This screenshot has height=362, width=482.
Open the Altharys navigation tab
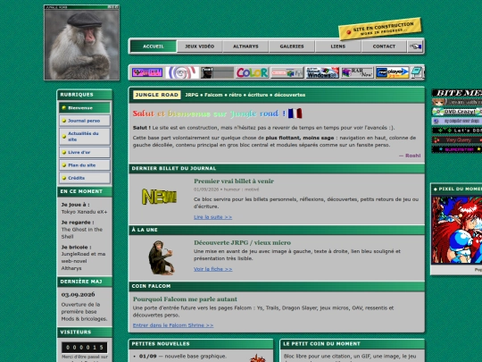(x=245, y=46)
